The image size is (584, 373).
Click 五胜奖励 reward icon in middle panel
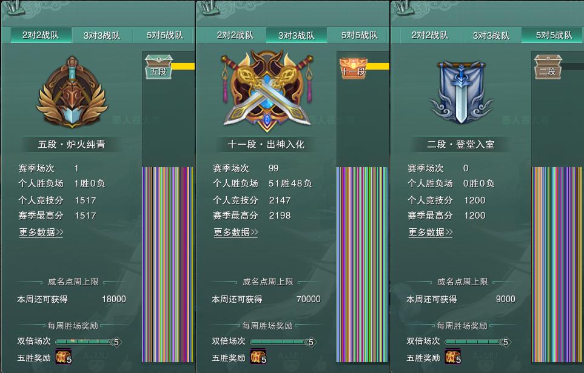[x=258, y=357]
